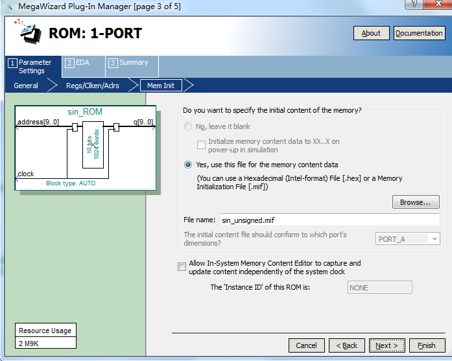Screen dimensions: 452x361
Task: Click the chevron arrow after General
Action: (x=52, y=86)
